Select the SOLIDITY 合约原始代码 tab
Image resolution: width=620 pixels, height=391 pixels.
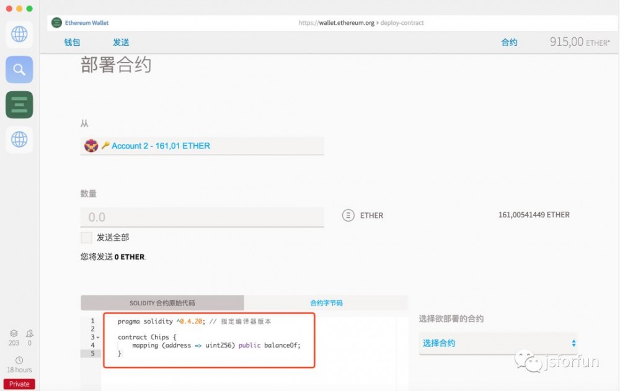coord(162,302)
